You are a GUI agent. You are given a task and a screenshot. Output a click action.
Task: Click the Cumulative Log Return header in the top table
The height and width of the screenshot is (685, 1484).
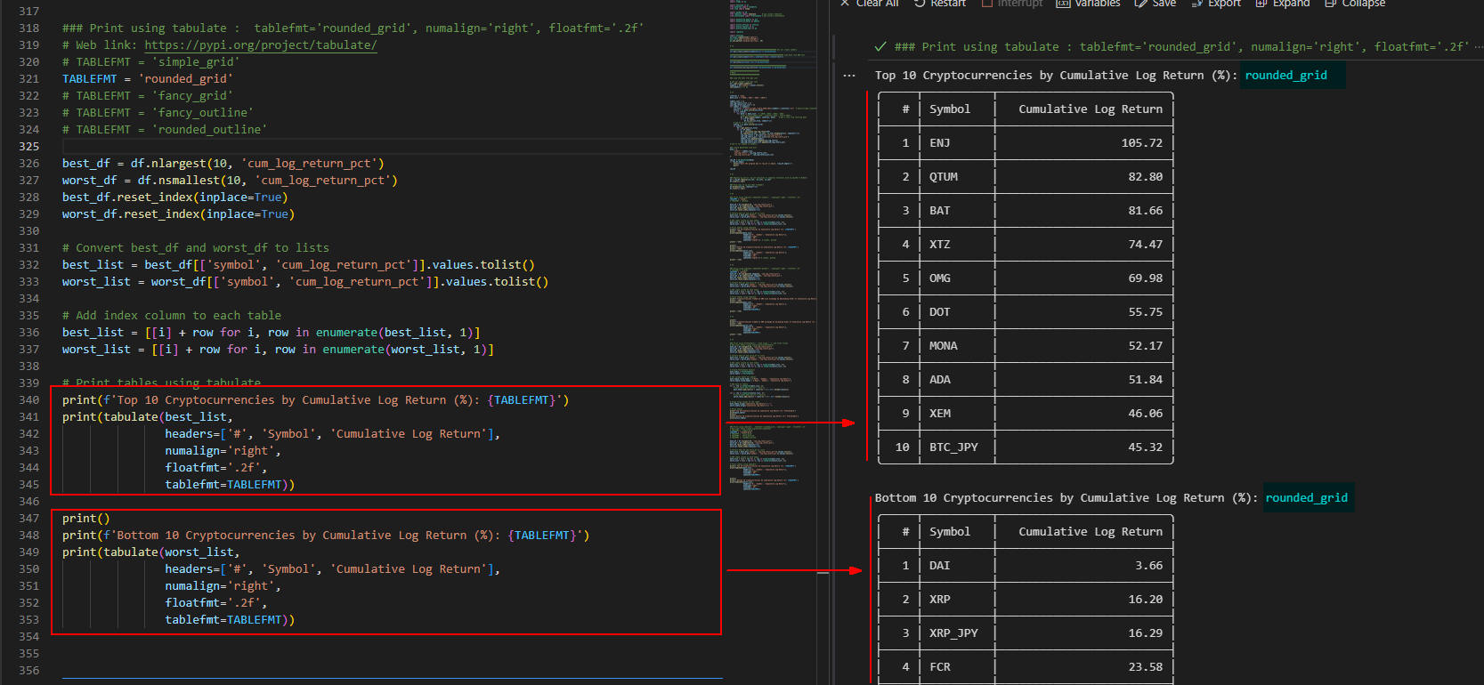pyautogui.click(x=1091, y=109)
